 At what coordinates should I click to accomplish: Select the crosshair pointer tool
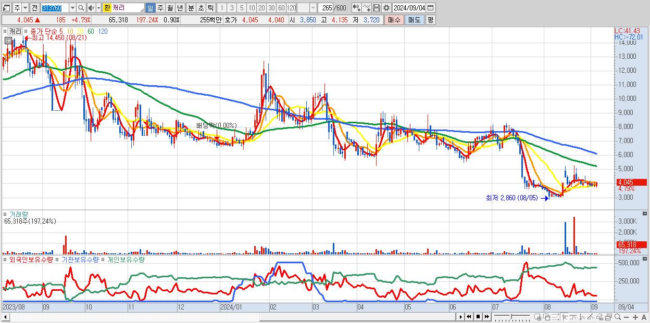coord(565,317)
